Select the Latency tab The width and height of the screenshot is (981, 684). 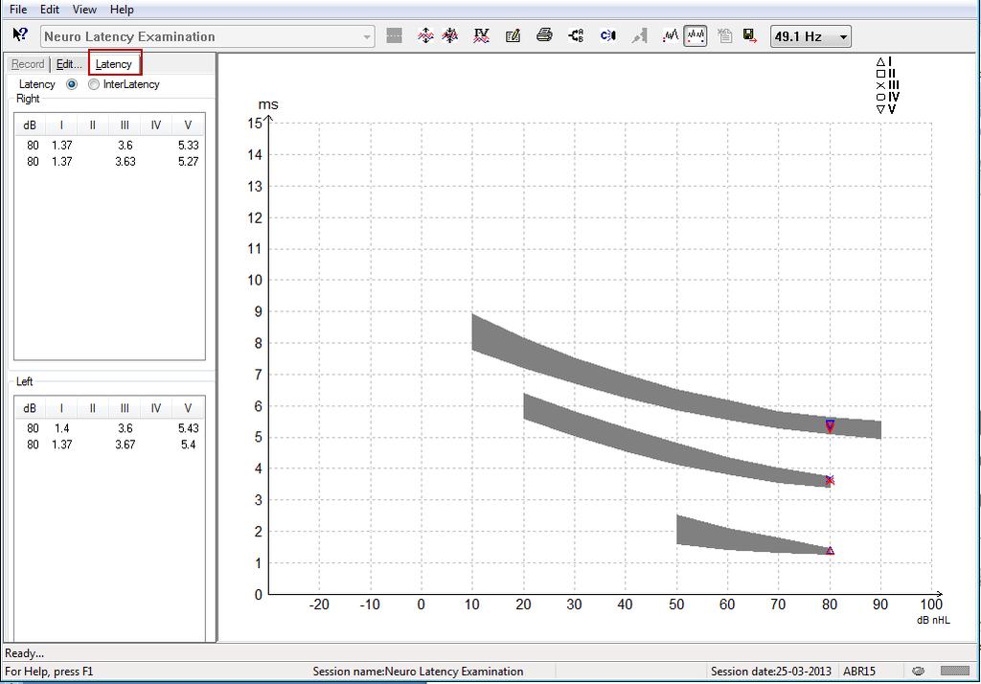point(114,64)
